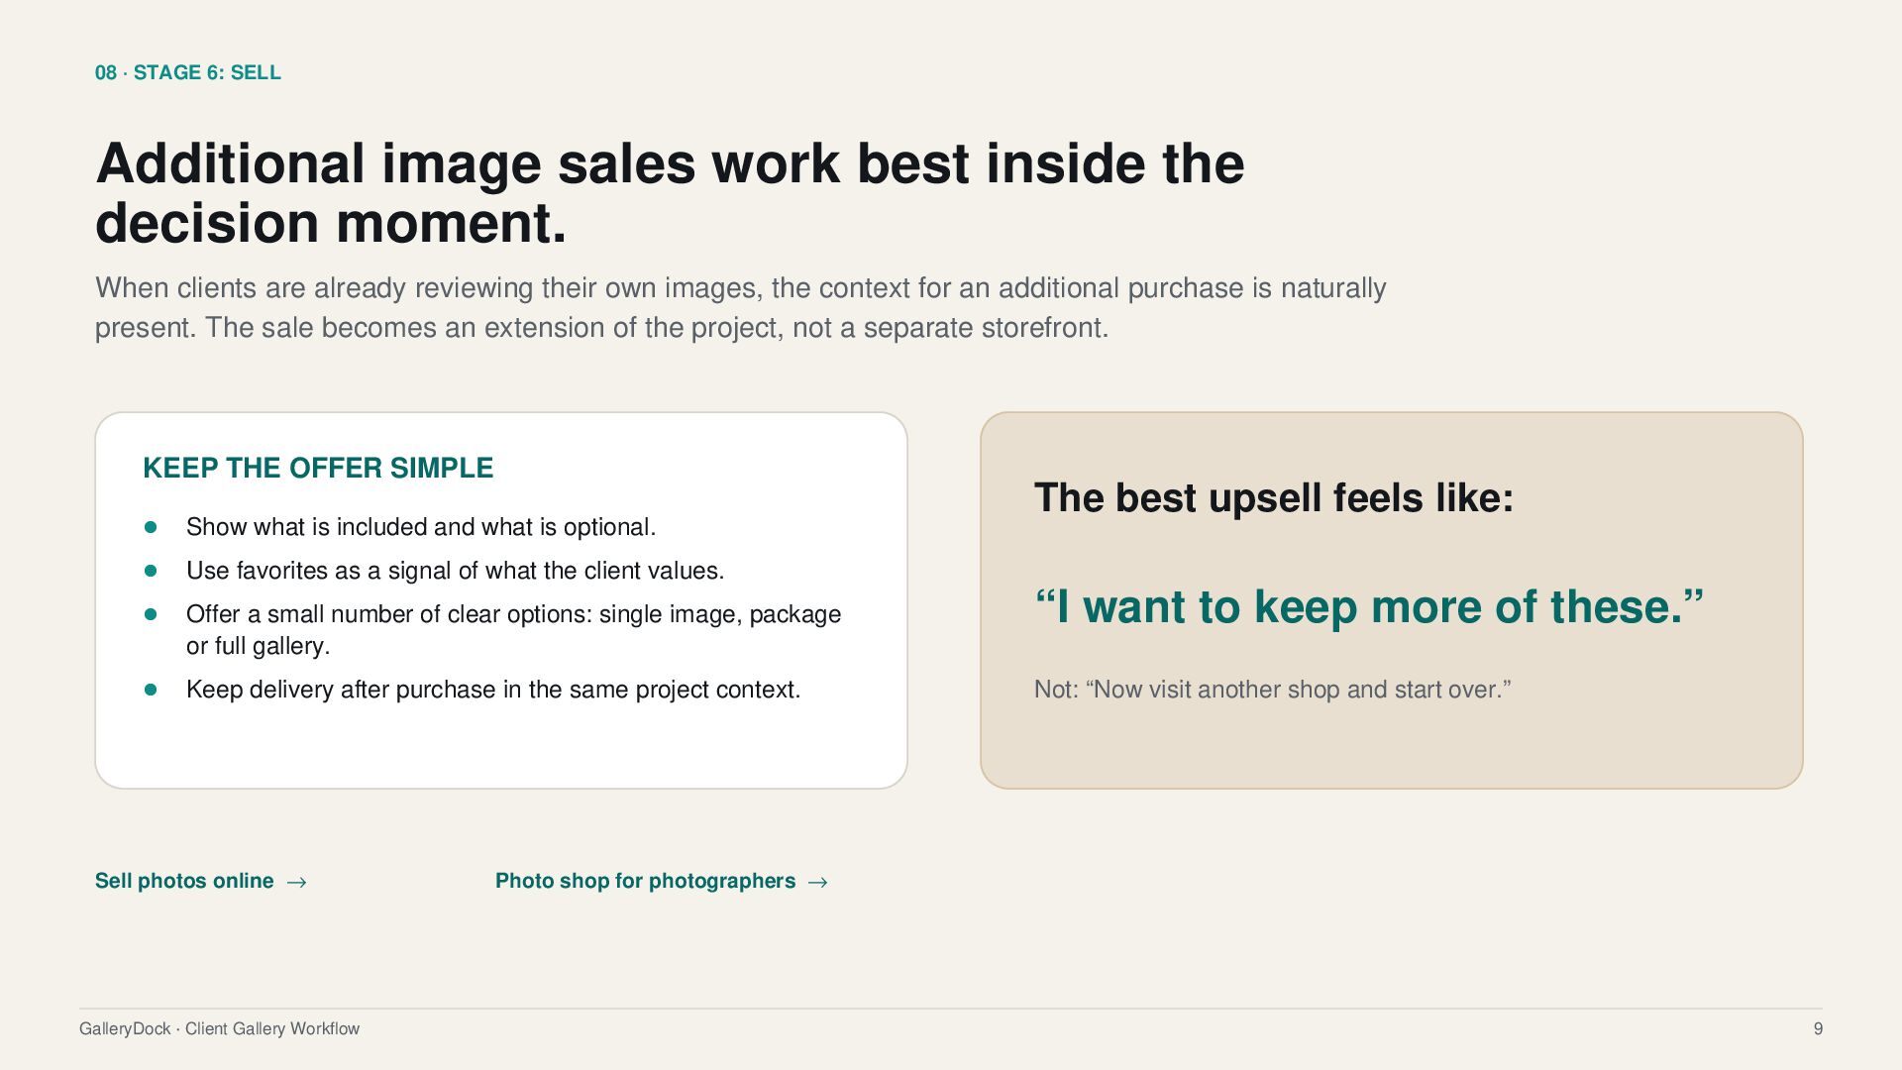Click the Not: Now visit another shop line
The image size is (1902, 1070).
tap(1272, 690)
